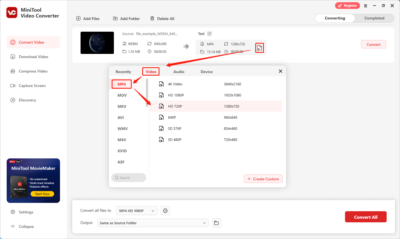
Task: Open output format settings icon for the file
Action: pyautogui.click(x=259, y=48)
